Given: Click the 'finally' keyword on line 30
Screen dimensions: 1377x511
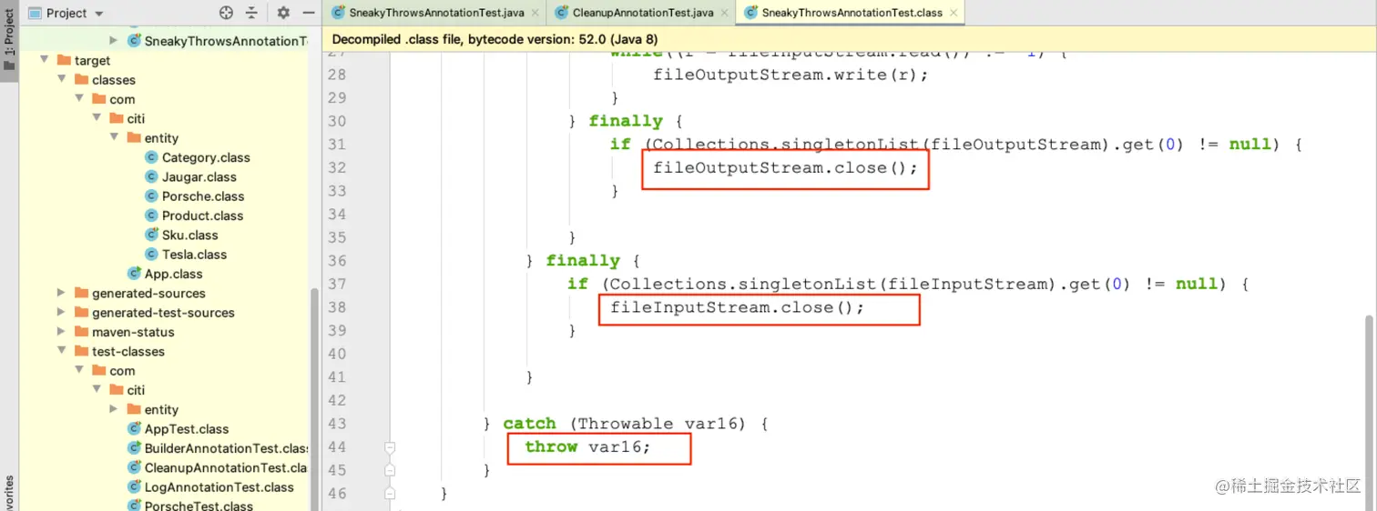Looking at the screenshot, I should click(x=626, y=121).
